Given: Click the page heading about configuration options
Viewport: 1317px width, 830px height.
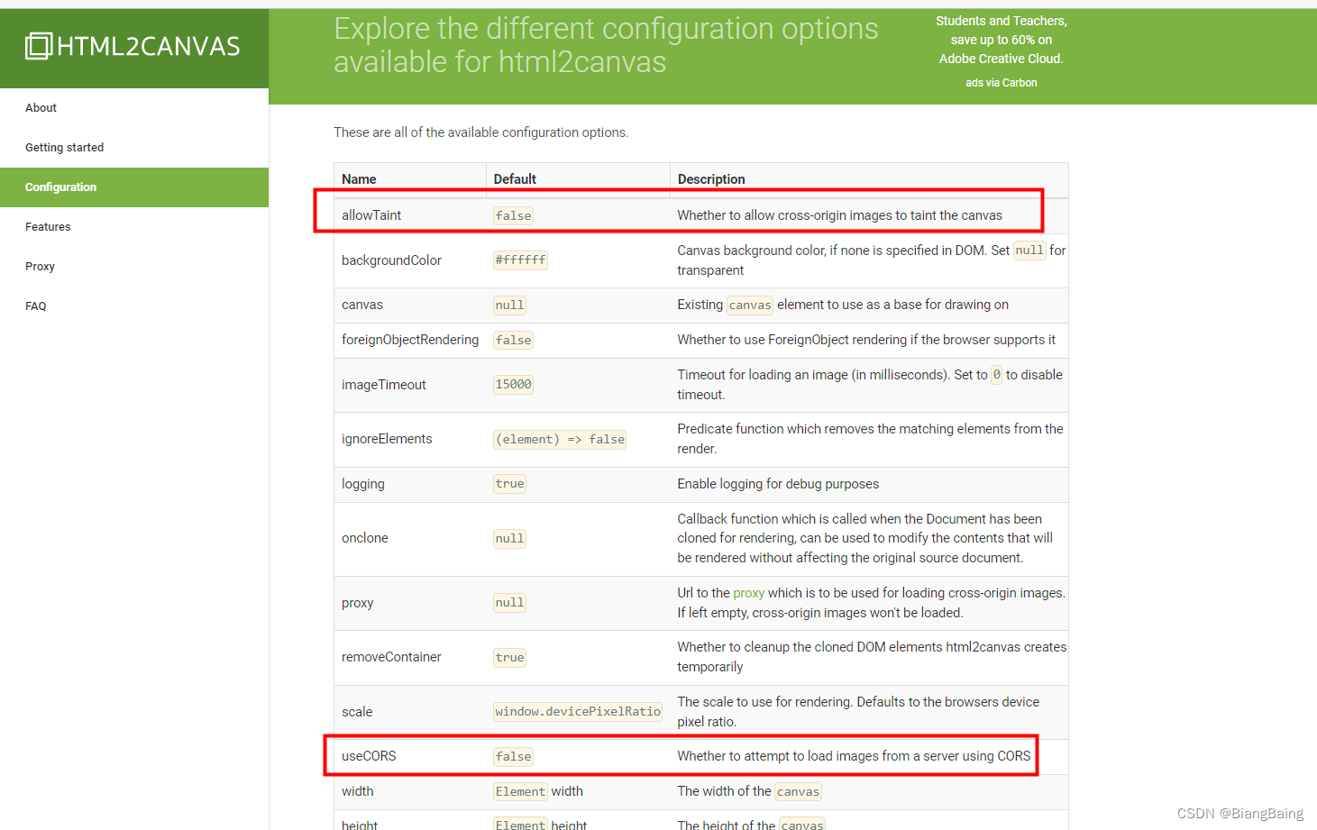Looking at the screenshot, I should coord(606,45).
